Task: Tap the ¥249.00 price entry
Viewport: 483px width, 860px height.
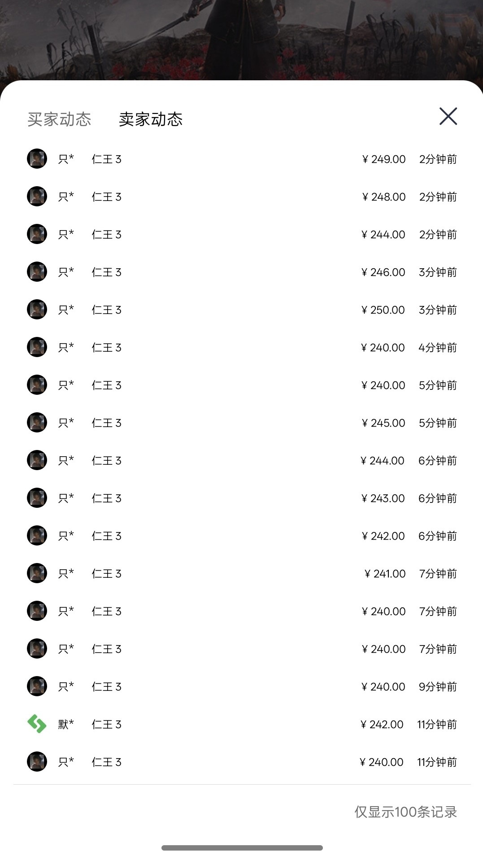Action: 384,159
